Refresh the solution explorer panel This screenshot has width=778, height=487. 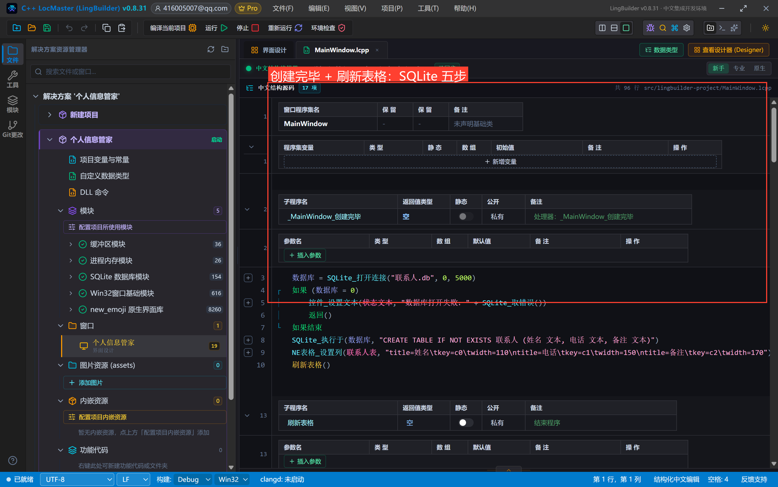coord(211,49)
